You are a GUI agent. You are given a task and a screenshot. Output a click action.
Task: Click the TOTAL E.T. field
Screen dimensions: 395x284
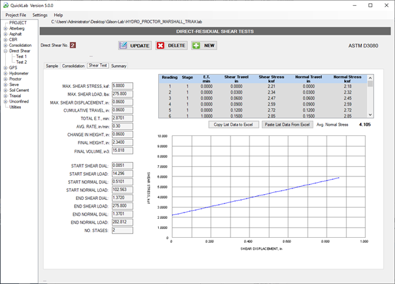(122, 118)
